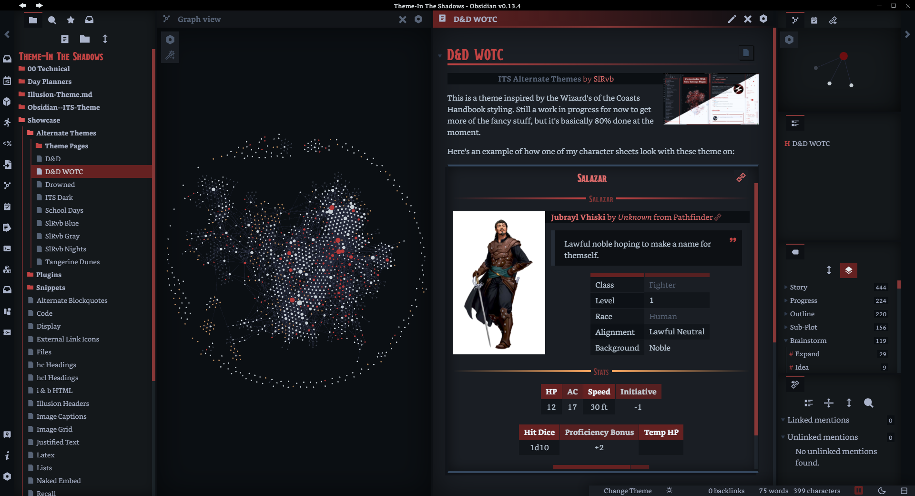The image size is (915, 496).
Task: Close the Graph view pane
Action: (x=403, y=20)
